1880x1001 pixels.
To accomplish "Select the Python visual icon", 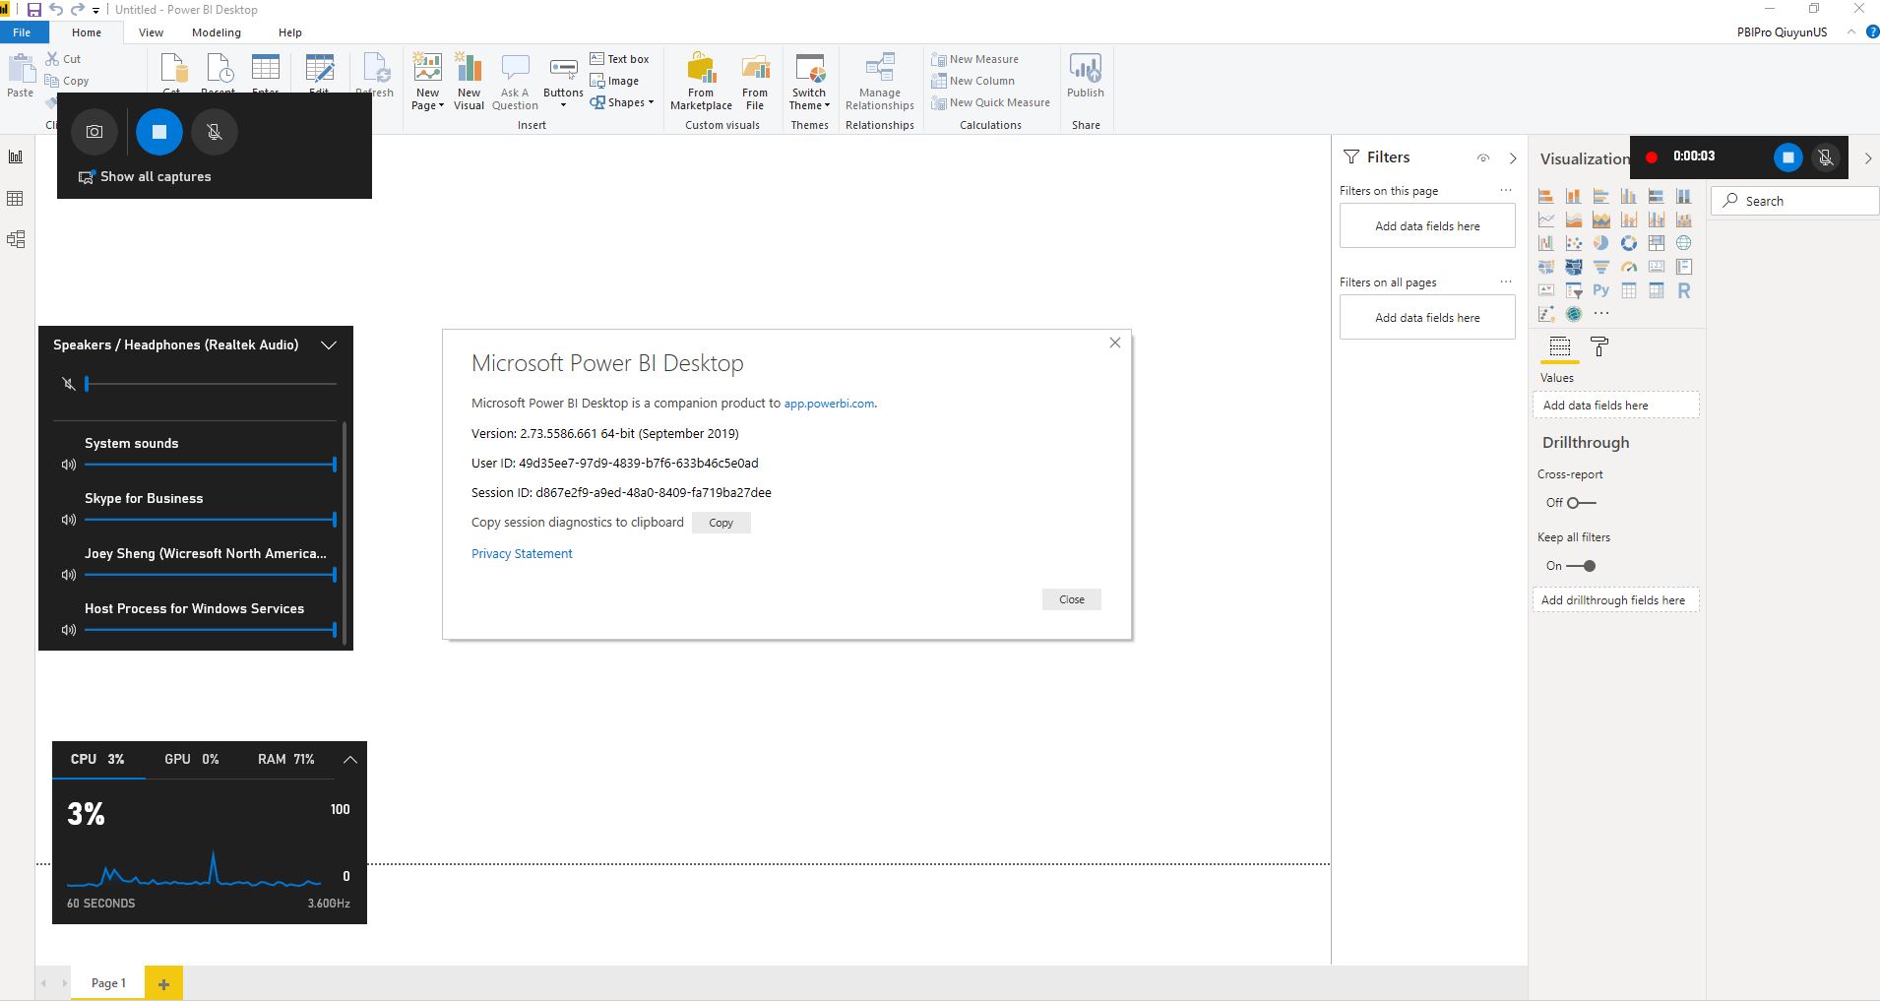I will pyautogui.click(x=1601, y=290).
